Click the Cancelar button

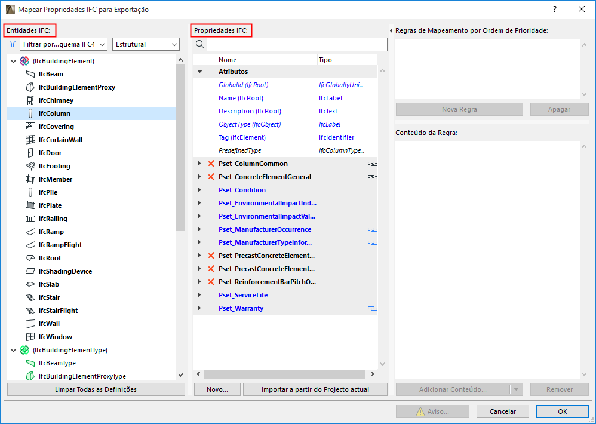pos(502,411)
